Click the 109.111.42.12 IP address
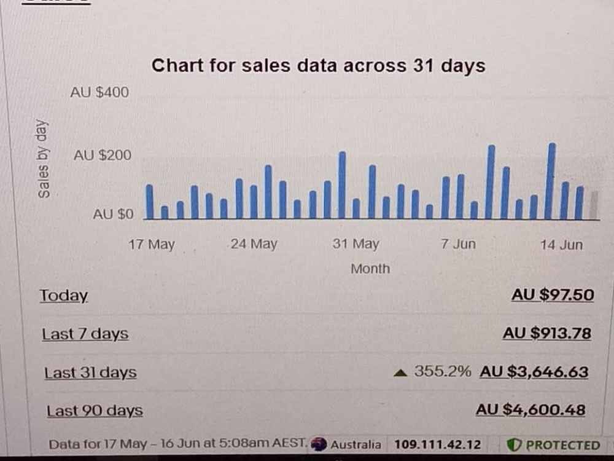614x461 pixels. (x=437, y=444)
